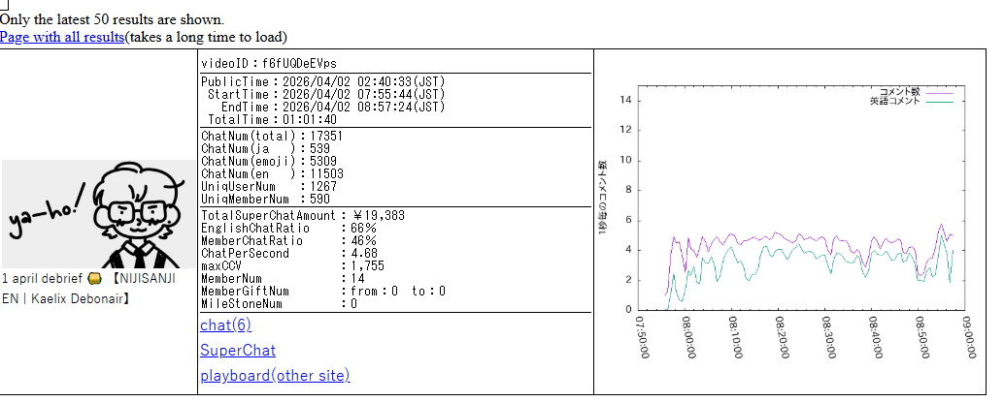Click the UniqMemberNum 590 row

click(266, 199)
